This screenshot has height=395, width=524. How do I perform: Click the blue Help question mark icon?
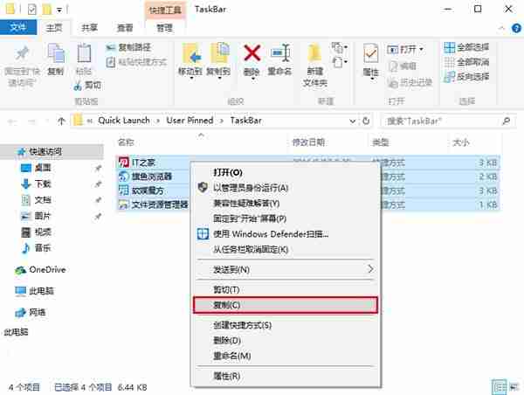pyautogui.click(x=516, y=28)
